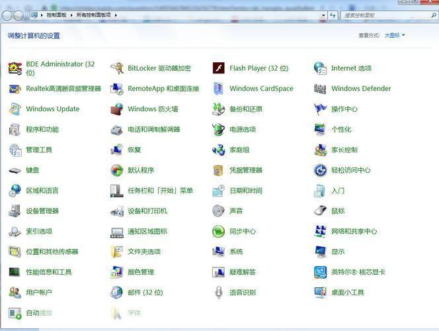Viewport: 439px width, 331px height.
Task: Open 设备管理器 icon
Action: click(x=15, y=211)
